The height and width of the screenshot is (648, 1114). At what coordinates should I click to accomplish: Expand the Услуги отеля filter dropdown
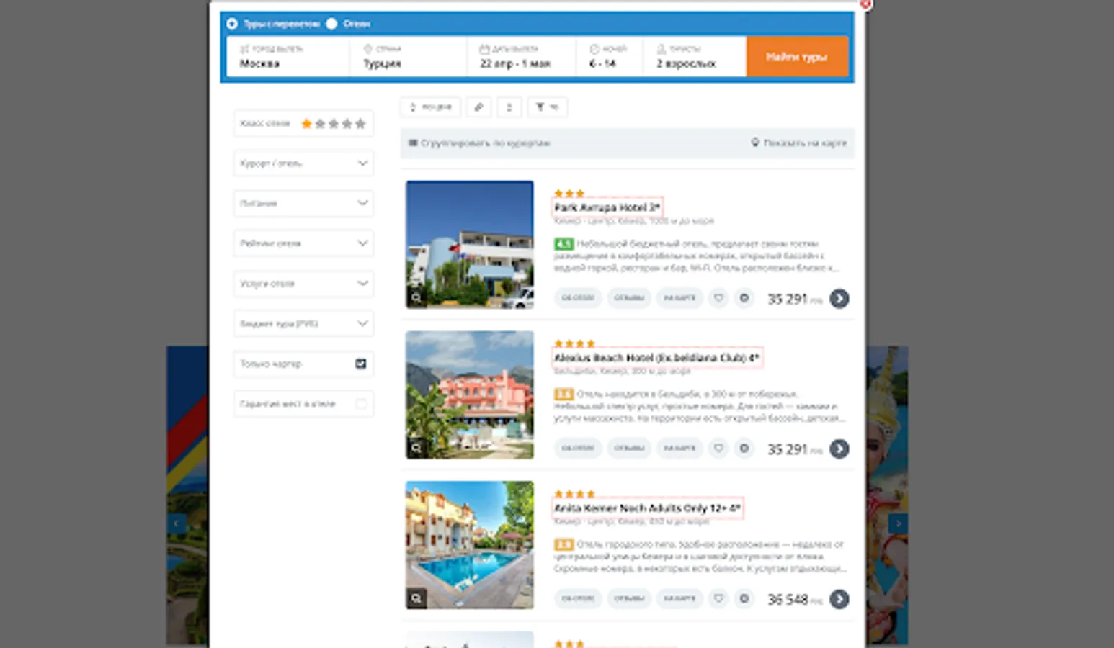tap(303, 284)
